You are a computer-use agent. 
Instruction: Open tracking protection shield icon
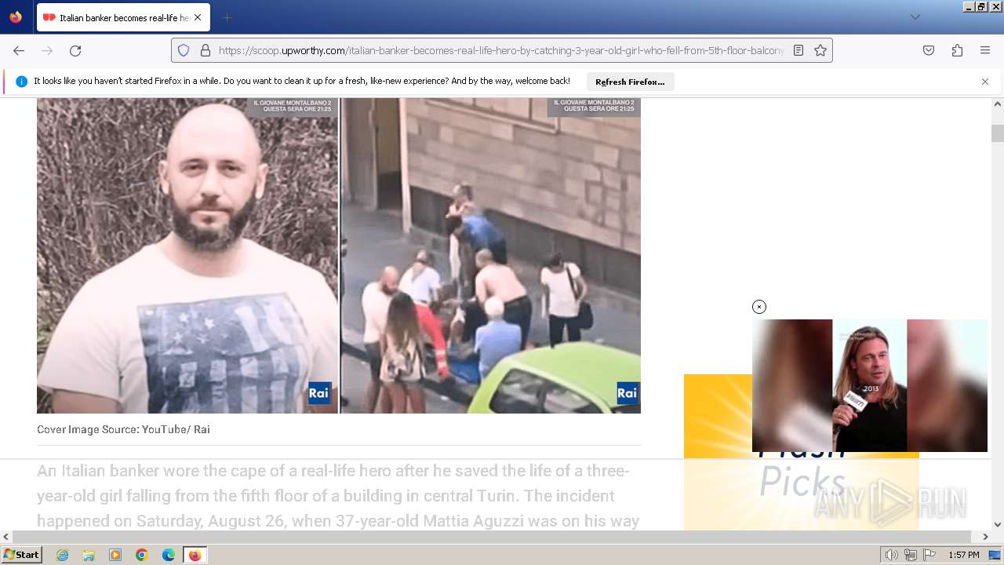tap(184, 50)
